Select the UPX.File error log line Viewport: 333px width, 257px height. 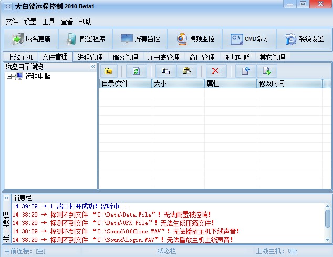(x=113, y=223)
